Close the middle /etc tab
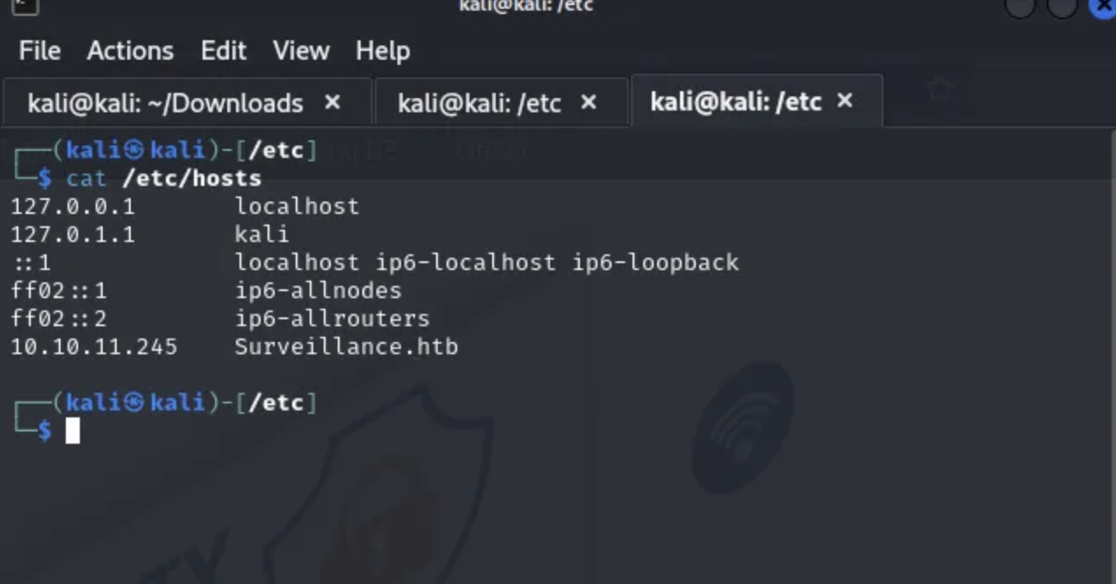The image size is (1116, 584). [588, 102]
